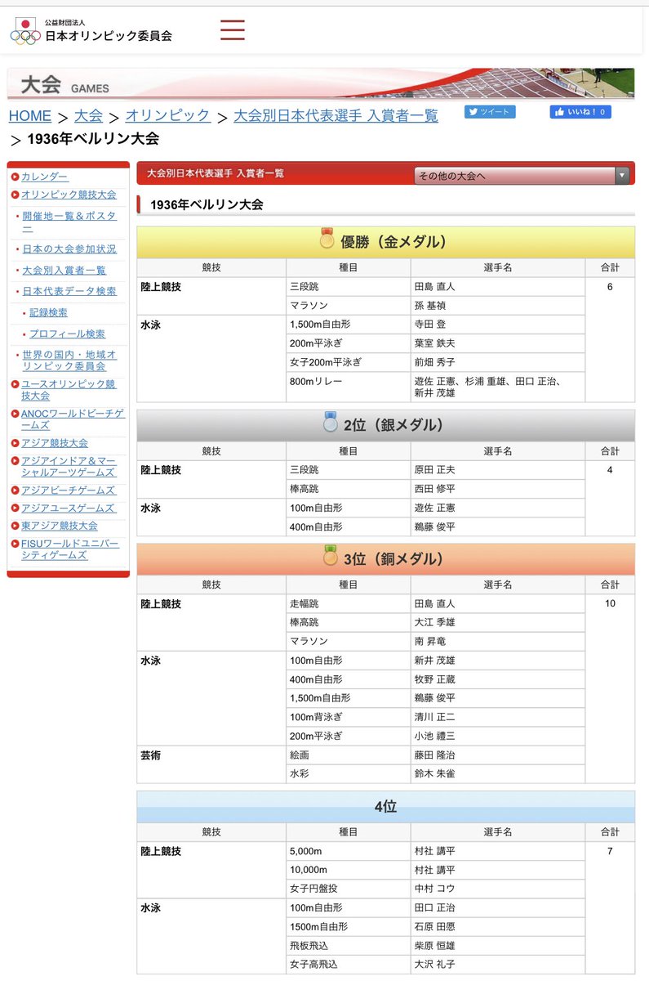This screenshot has width=649, height=981.
Task: Open ユースオリンピック競技大会 sidebar link
Action: click(x=69, y=389)
